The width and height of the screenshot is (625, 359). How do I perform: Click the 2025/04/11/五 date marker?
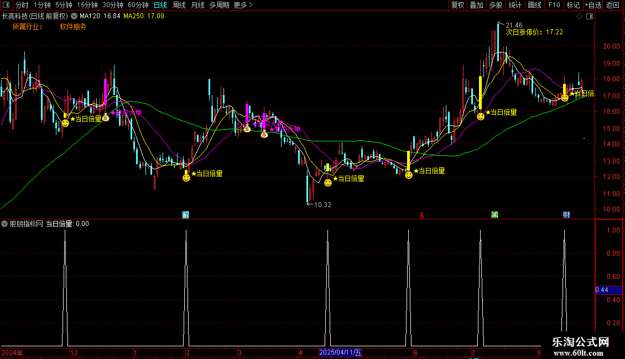[x=340, y=352]
